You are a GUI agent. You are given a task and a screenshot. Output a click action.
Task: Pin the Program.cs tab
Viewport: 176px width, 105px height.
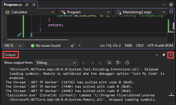[x=27, y=5]
